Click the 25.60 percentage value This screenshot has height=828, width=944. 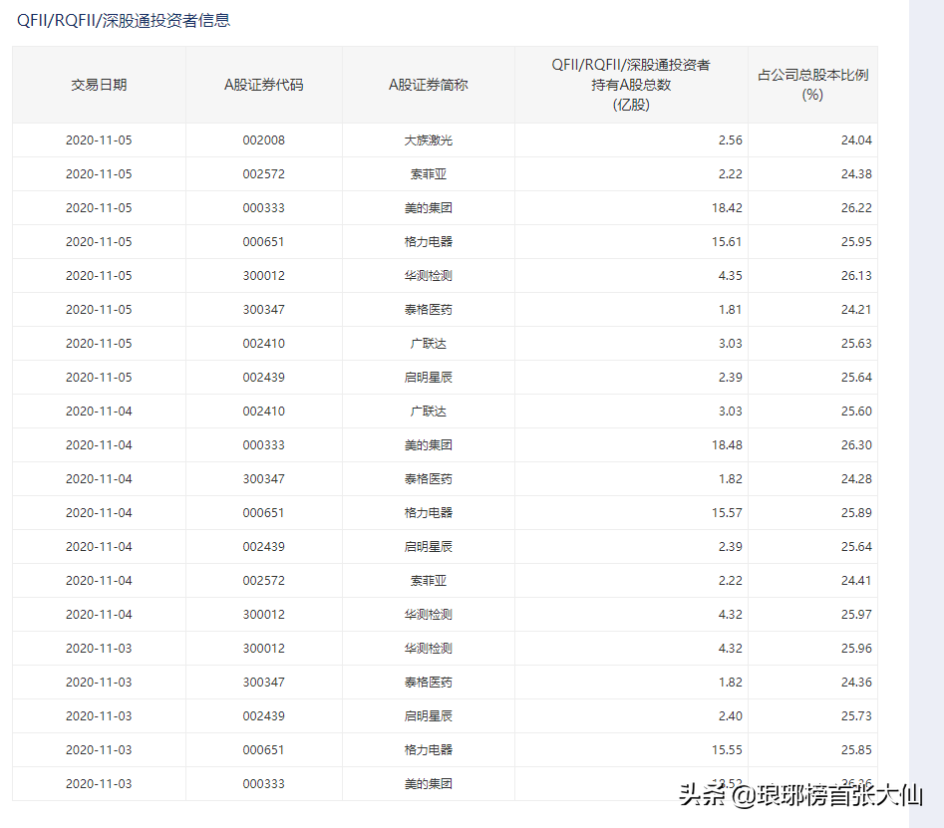(856, 411)
